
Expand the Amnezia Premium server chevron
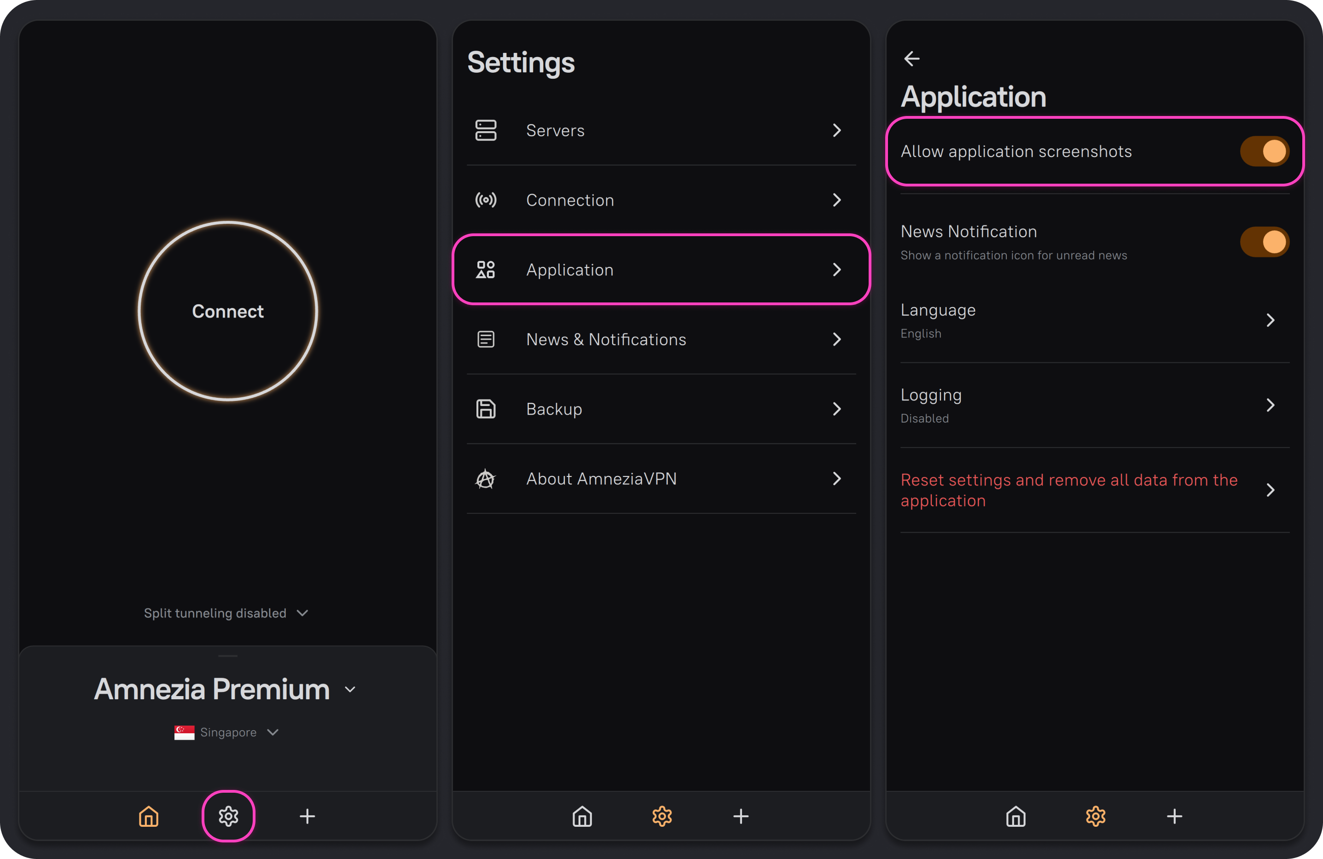(x=350, y=690)
